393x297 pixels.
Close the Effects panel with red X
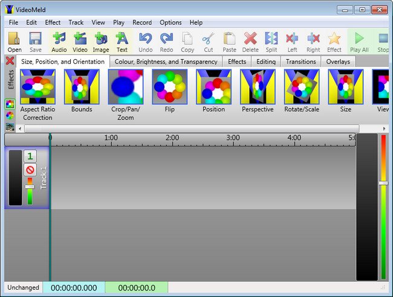pyautogui.click(x=10, y=61)
